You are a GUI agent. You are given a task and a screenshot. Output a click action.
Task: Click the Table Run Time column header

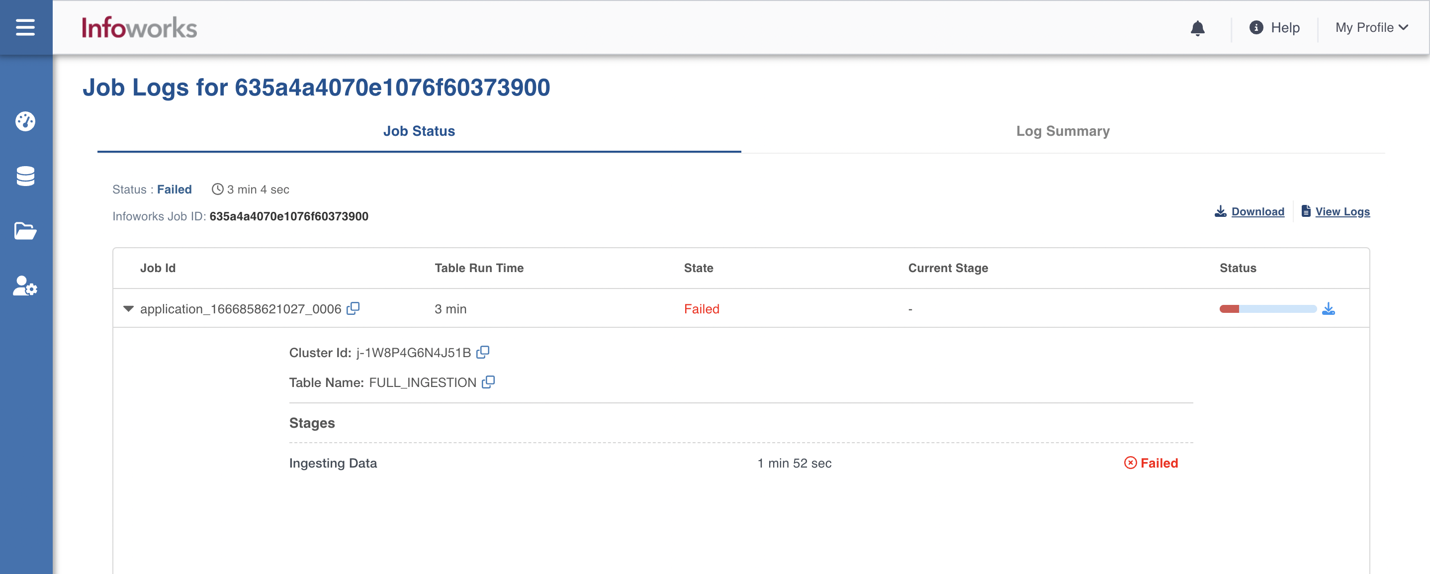coord(478,268)
